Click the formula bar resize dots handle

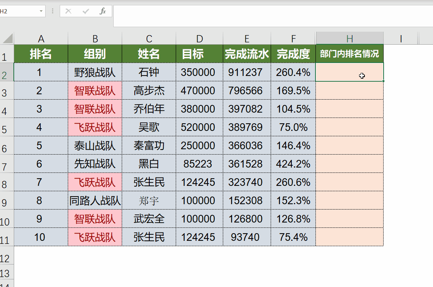coord(52,11)
